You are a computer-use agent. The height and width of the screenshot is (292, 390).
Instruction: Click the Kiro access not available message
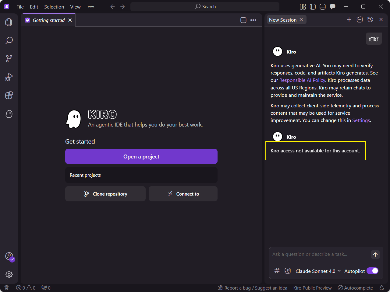pyautogui.click(x=315, y=151)
